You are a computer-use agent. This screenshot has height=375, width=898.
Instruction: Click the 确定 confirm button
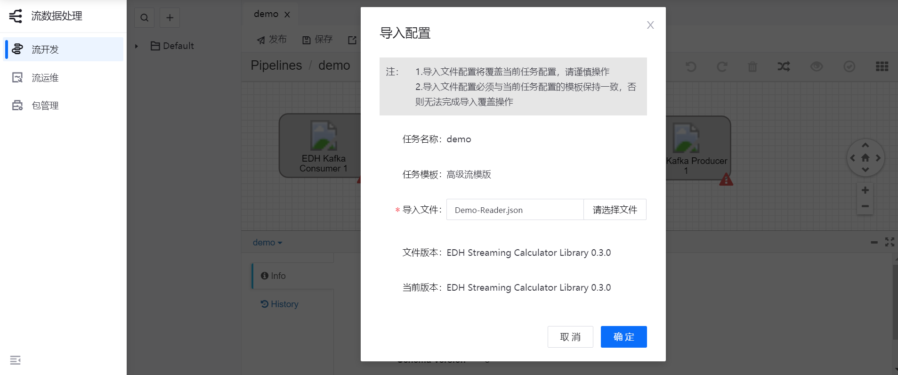(x=623, y=337)
